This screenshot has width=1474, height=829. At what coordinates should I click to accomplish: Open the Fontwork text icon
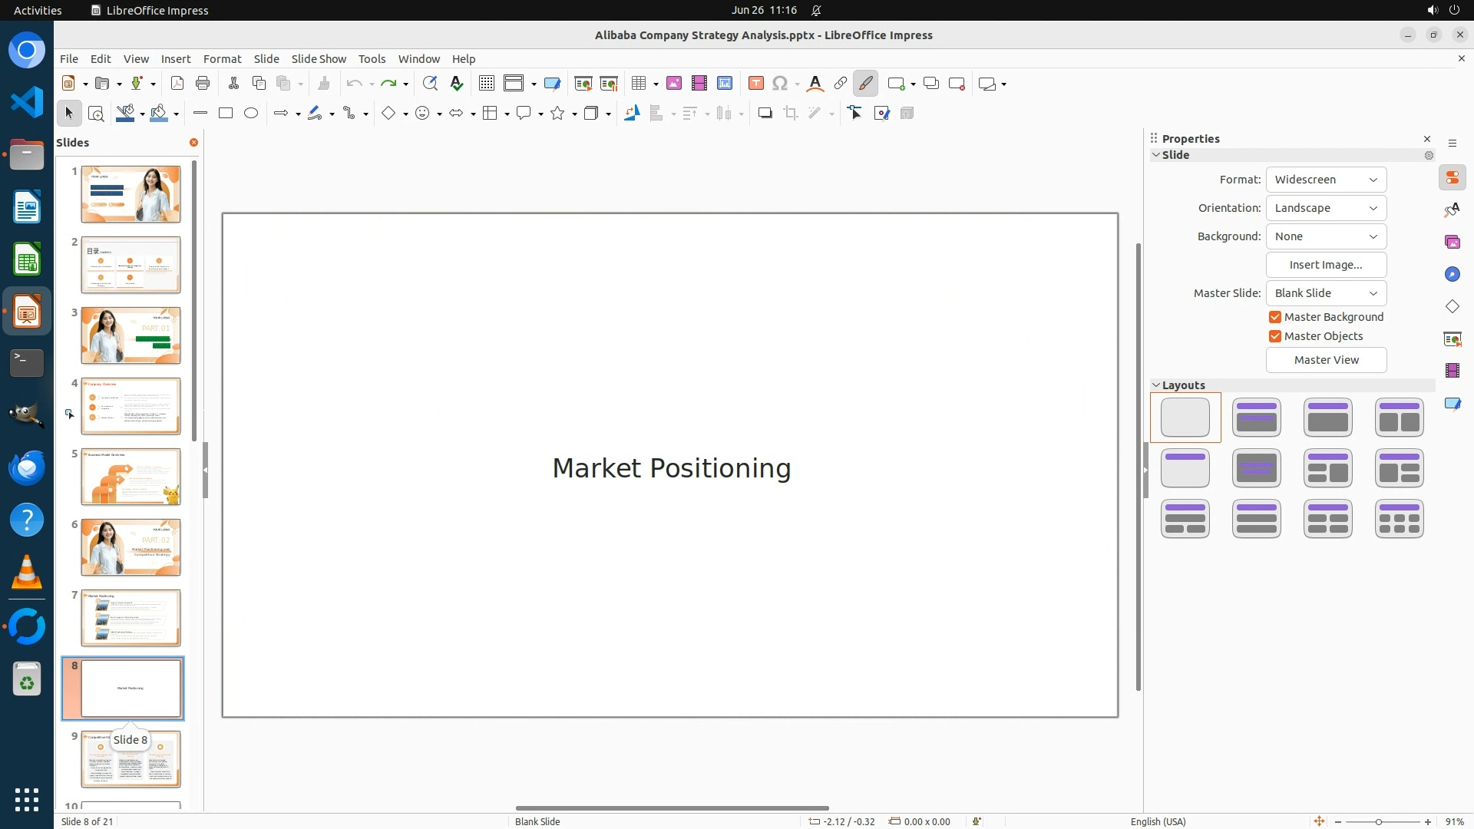point(815,84)
